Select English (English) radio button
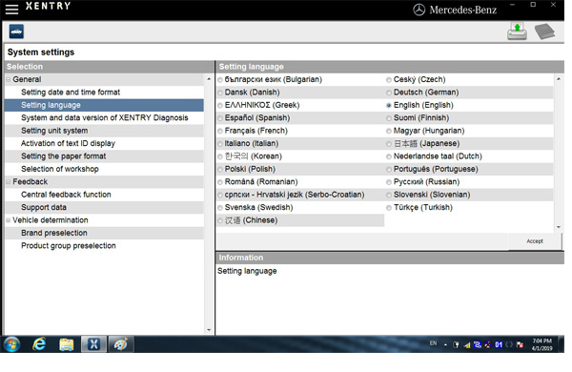Viewport: 572px width, 372px height. (x=389, y=106)
